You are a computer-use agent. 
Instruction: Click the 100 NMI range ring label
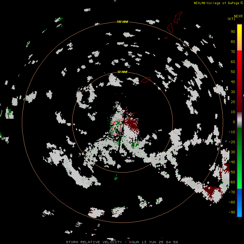122,22
